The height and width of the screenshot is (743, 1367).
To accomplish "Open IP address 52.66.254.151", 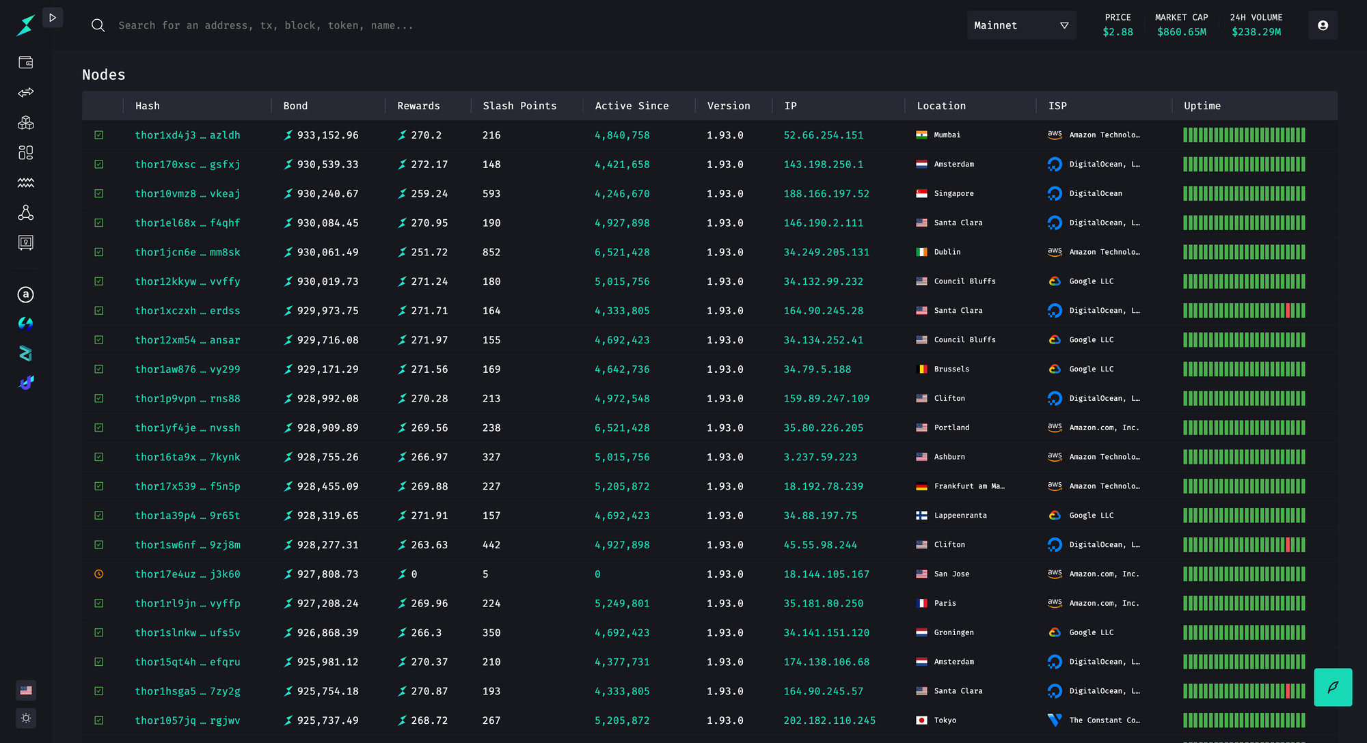I will coord(823,135).
